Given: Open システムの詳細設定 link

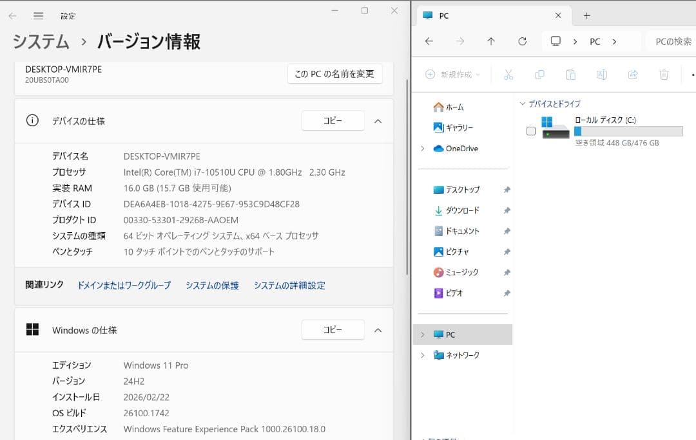Looking at the screenshot, I should click(x=289, y=286).
